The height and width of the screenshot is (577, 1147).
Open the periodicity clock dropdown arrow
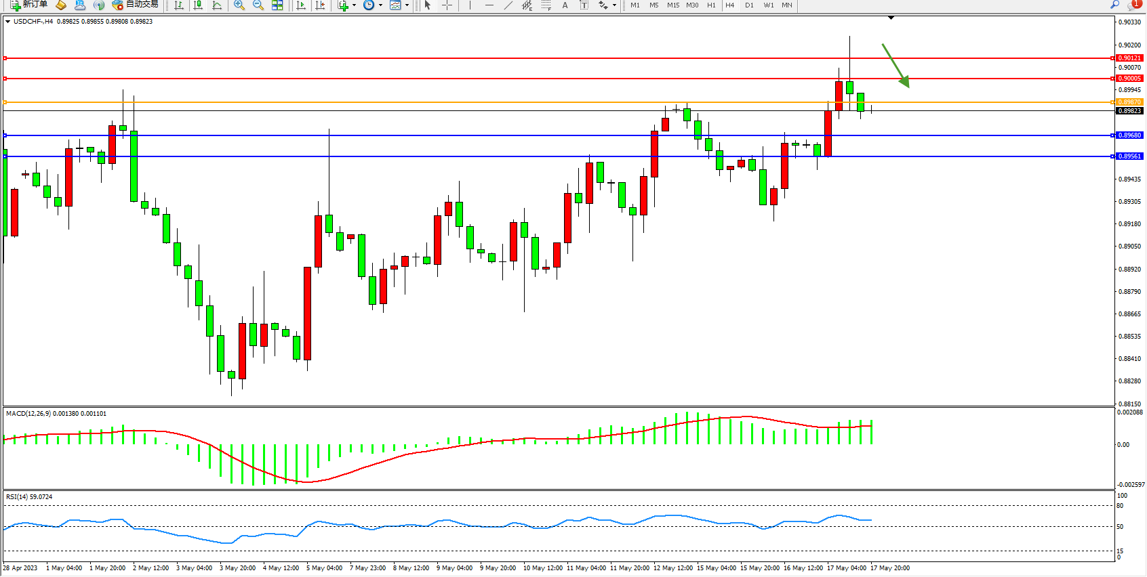(380, 5)
